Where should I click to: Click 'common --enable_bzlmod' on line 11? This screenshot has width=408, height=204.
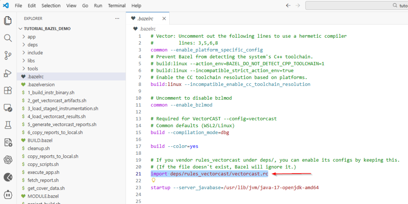tap(181, 105)
